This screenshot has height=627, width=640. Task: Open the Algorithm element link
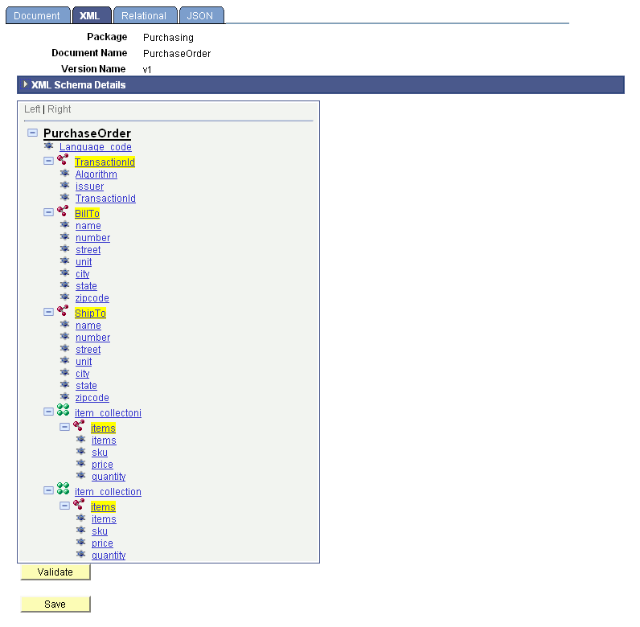click(x=96, y=174)
